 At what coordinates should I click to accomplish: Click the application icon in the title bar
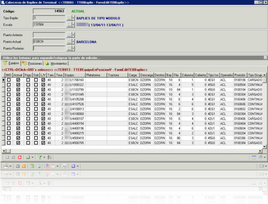[3, 2]
